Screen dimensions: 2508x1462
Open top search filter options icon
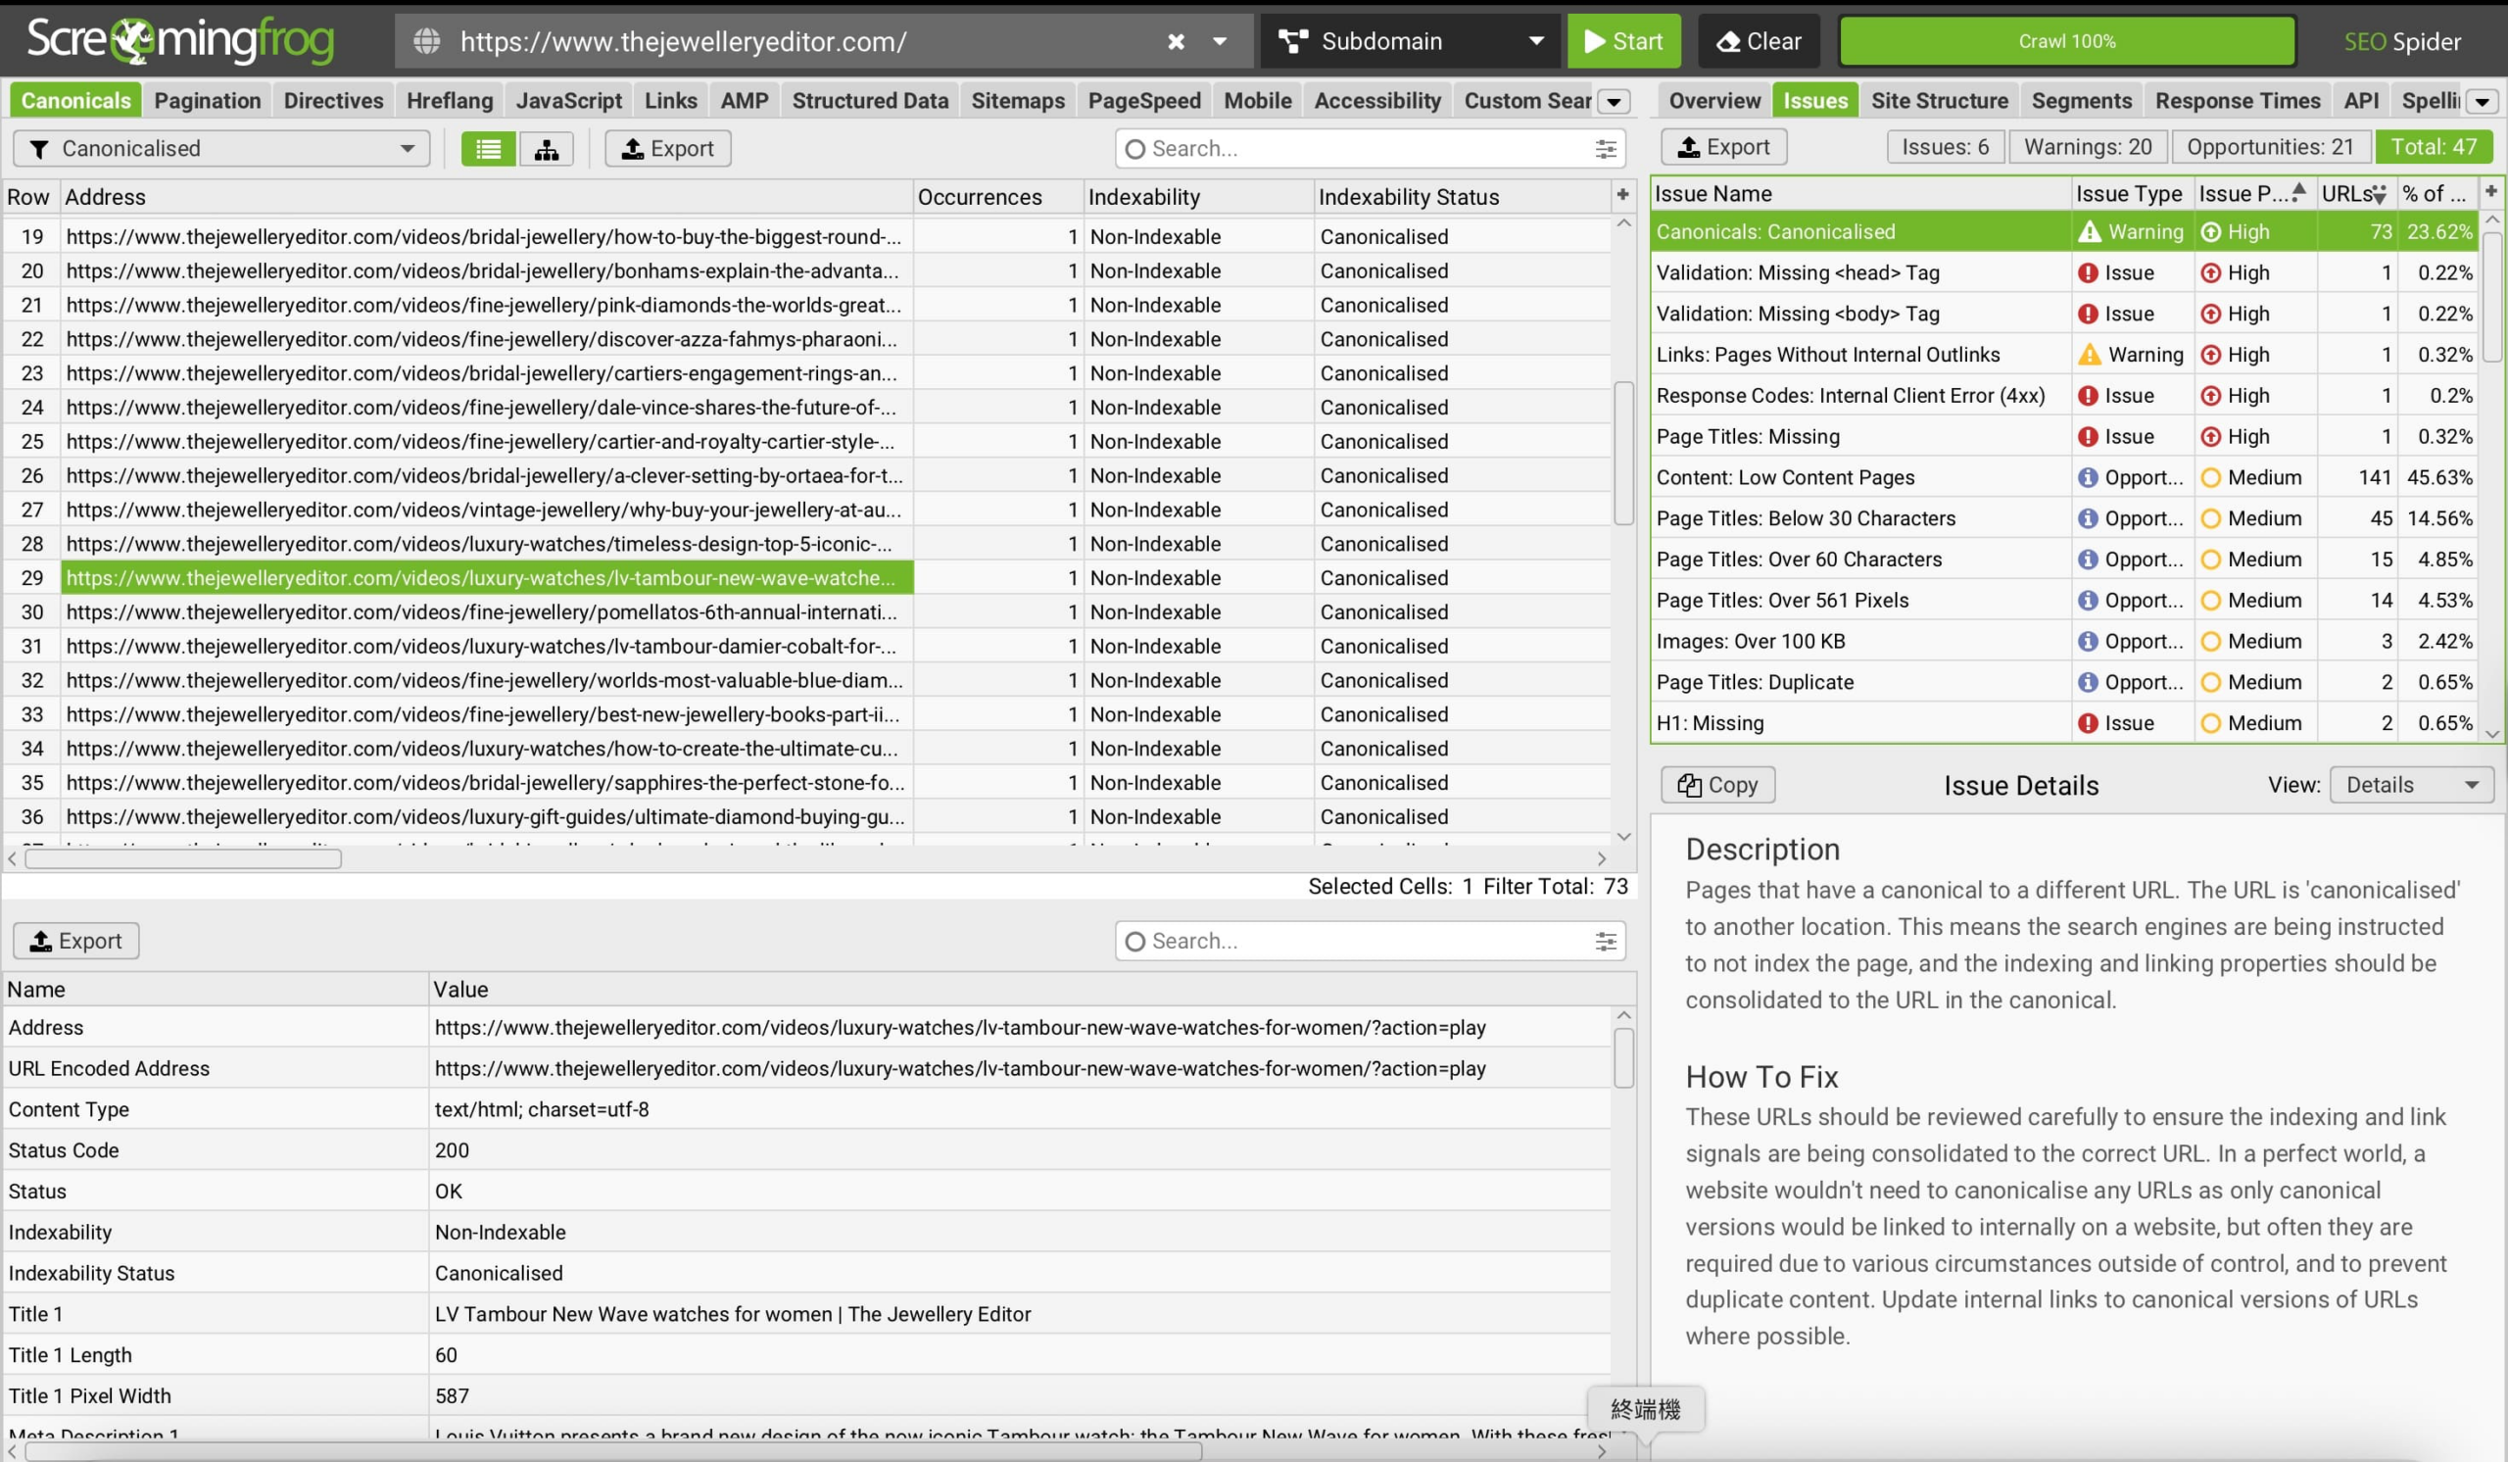click(1605, 149)
